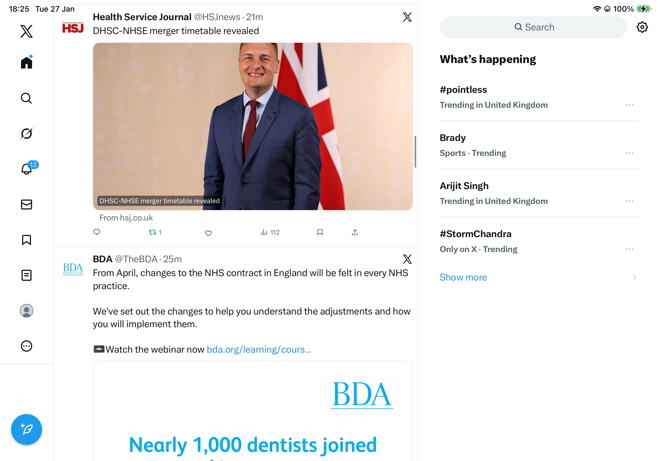
Task: Expand trends with Show more
Action: click(x=463, y=277)
